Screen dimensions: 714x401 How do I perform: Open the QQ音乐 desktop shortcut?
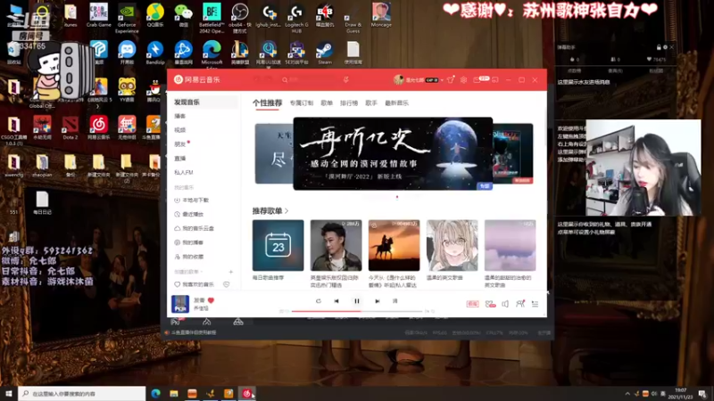pos(155,15)
